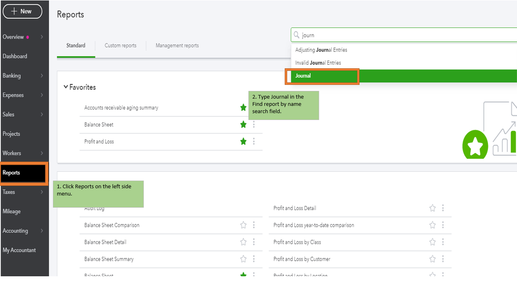
Task: Switch to the Management reports tab
Action: pos(177,46)
